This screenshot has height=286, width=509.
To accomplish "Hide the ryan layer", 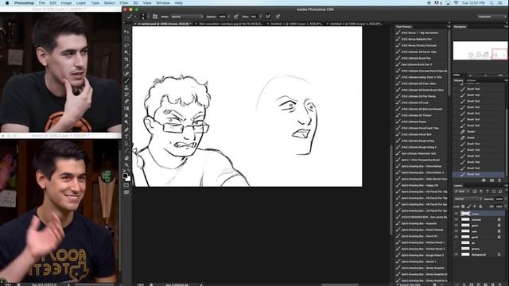I will click(x=456, y=231).
